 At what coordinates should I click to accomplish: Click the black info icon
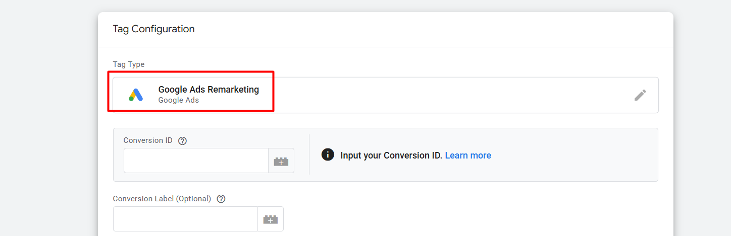pos(328,155)
